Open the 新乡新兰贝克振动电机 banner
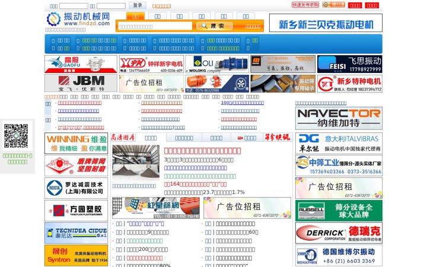The width and height of the screenshot is (427, 267). 326,23
